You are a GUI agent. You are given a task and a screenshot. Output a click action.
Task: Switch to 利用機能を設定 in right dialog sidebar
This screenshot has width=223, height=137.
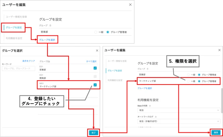click(x=115, y=80)
